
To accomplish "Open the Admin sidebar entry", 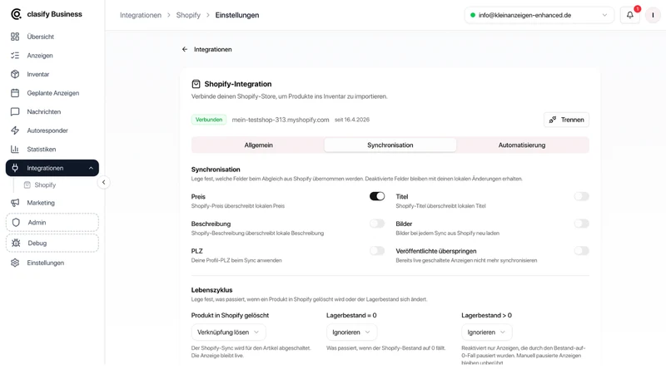I will [52, 222].
